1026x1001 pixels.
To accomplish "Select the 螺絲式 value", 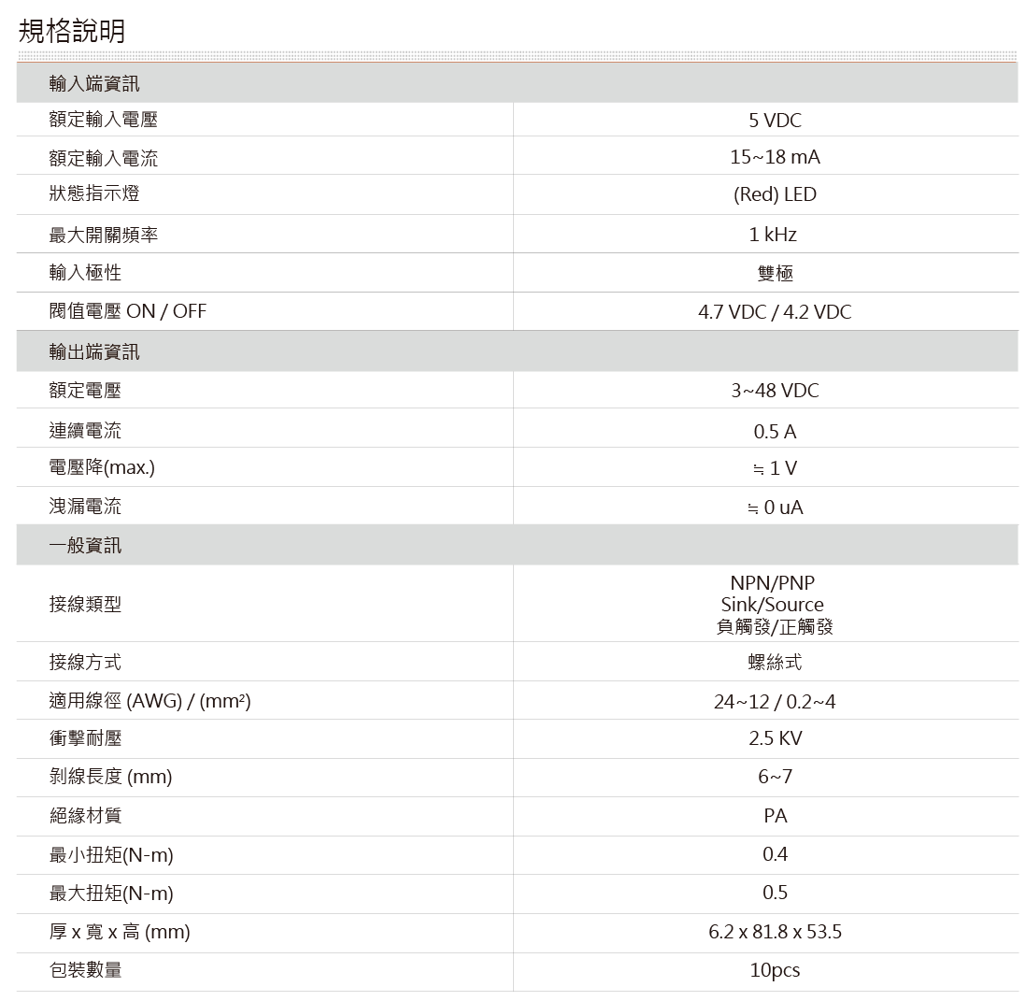I will [775, 662].
